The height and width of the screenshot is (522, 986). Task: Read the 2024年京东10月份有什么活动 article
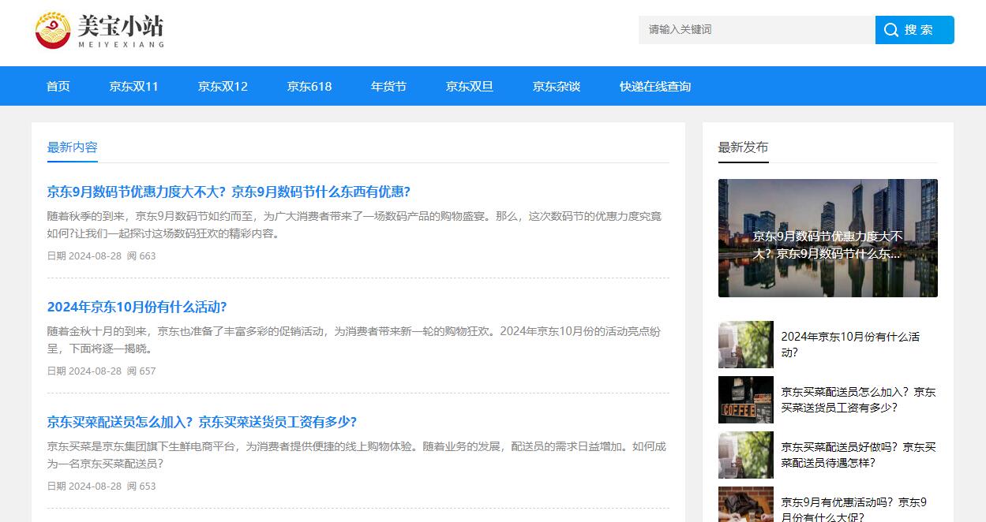point(137,307)
